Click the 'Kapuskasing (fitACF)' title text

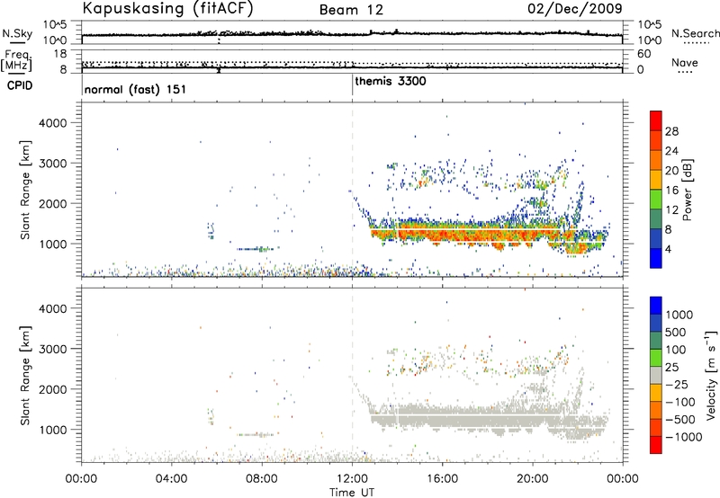click(x=167, y=8)
